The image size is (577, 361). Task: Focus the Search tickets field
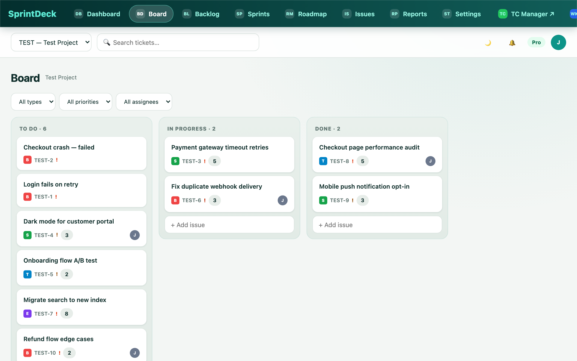pyautogui.click(x=178, y=42)
